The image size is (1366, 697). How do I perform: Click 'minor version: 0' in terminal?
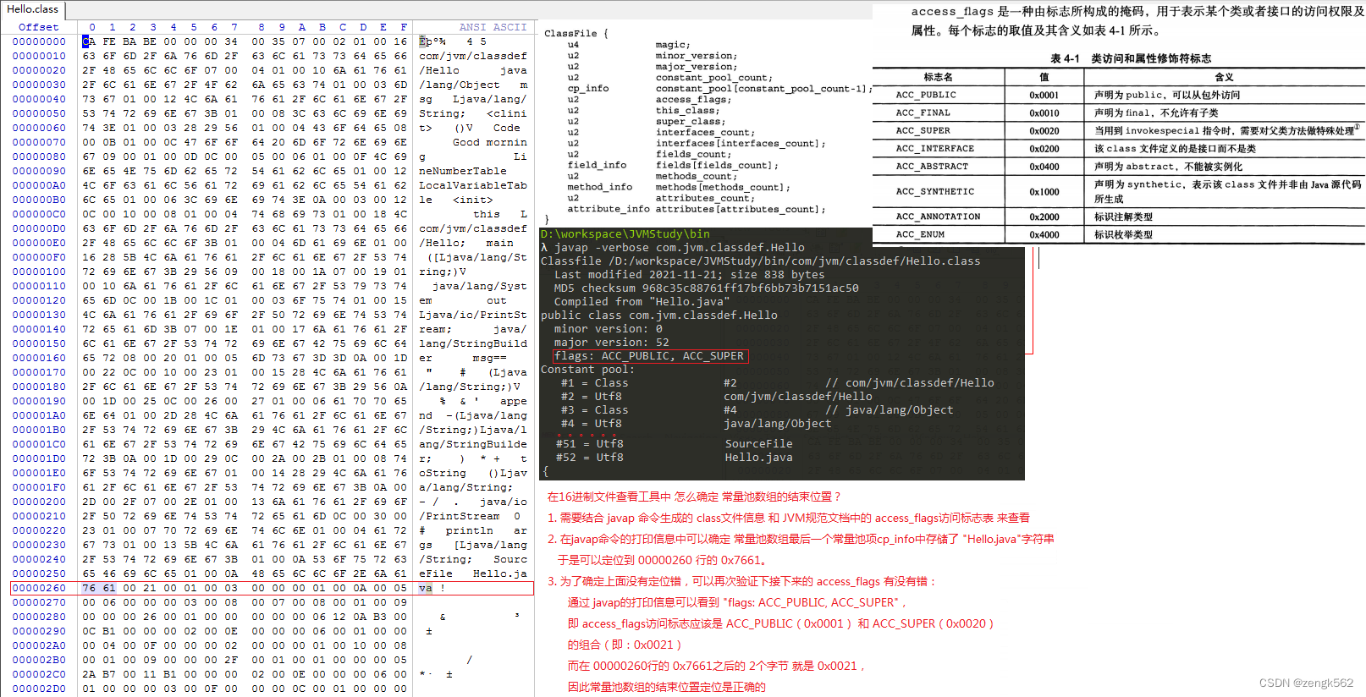(x=609, y=329)
